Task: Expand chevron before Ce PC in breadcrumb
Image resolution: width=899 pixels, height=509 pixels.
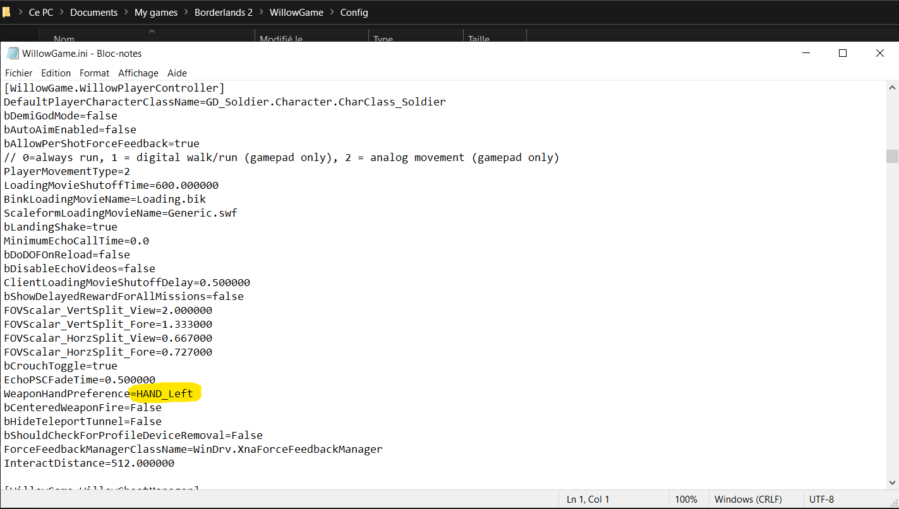Action: click(20, 13)
